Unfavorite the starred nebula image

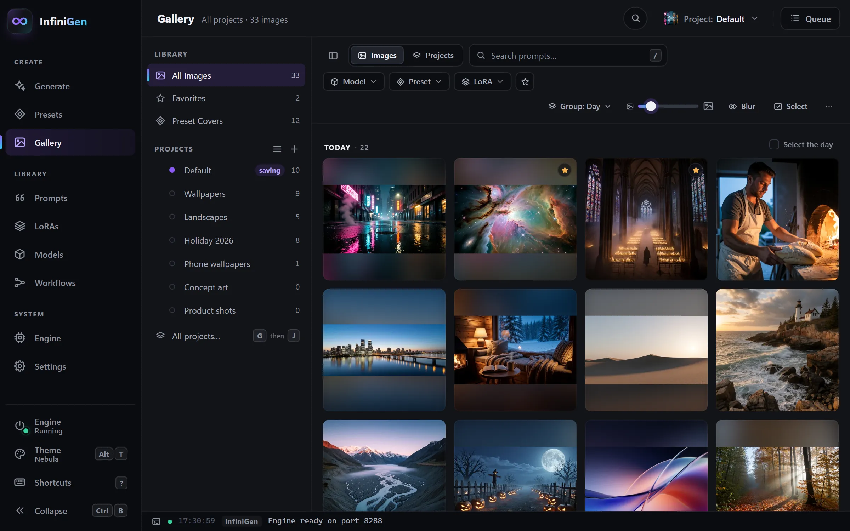click(565, 170)
